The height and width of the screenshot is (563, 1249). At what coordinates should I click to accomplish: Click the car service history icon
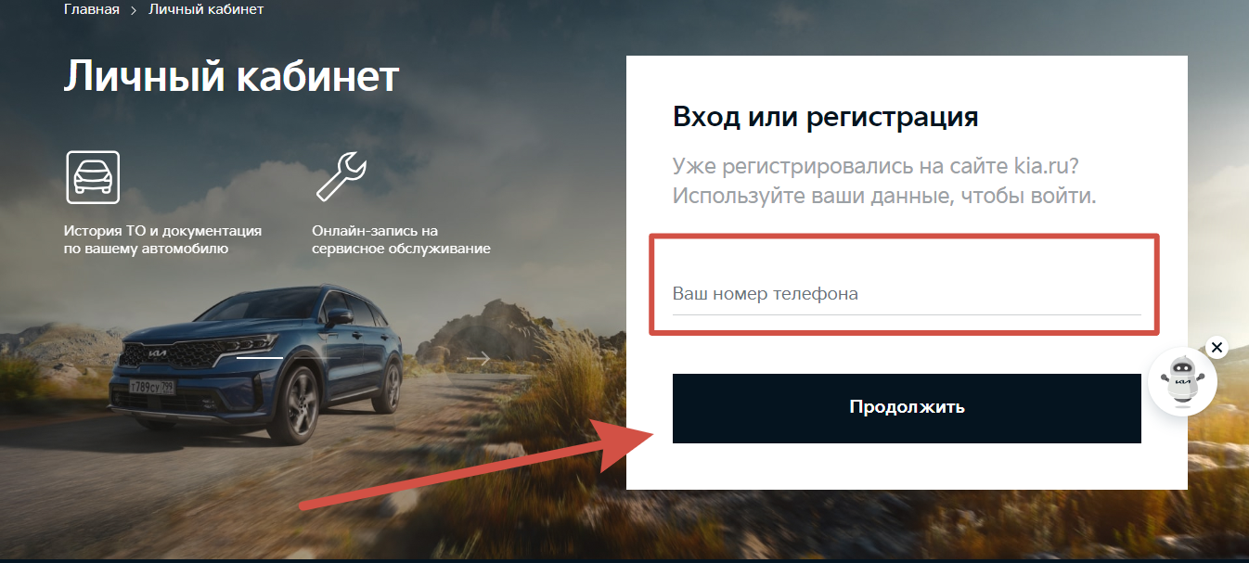[x=93, y=177]
